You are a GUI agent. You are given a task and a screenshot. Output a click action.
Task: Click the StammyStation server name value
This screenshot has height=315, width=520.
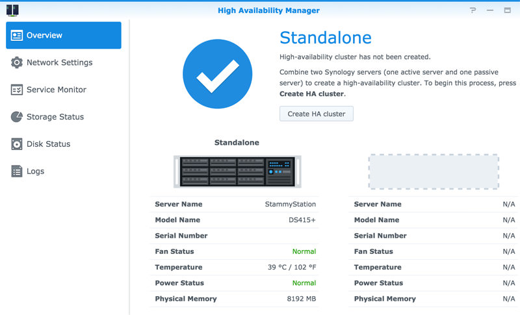[x=290, y=205]
